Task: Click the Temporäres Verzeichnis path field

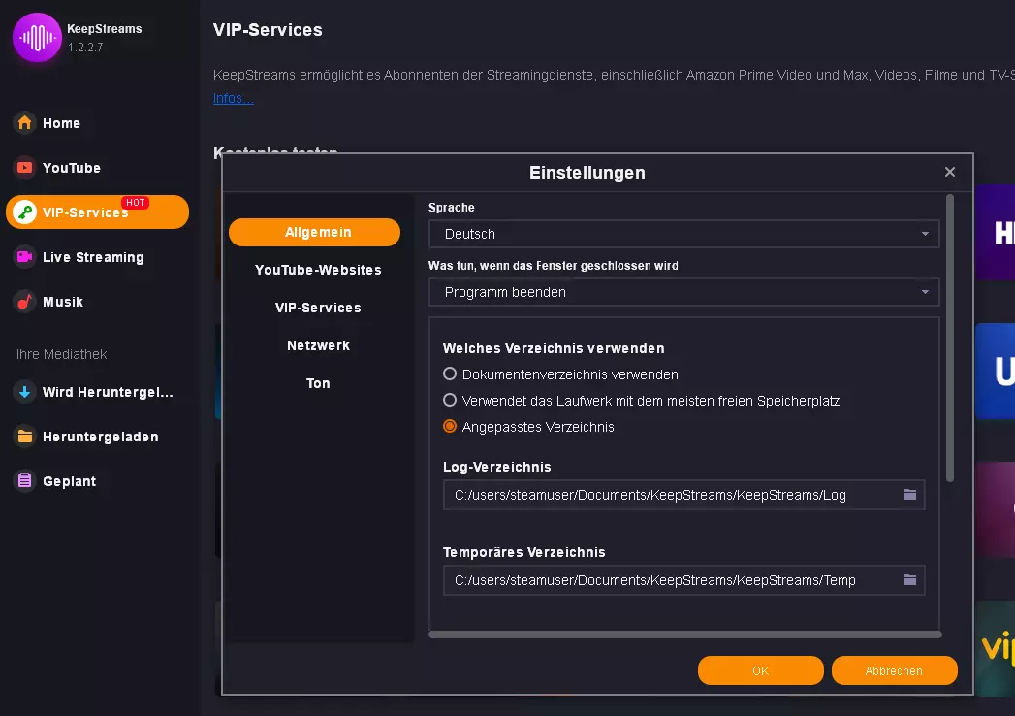Action: pos(683,580)
